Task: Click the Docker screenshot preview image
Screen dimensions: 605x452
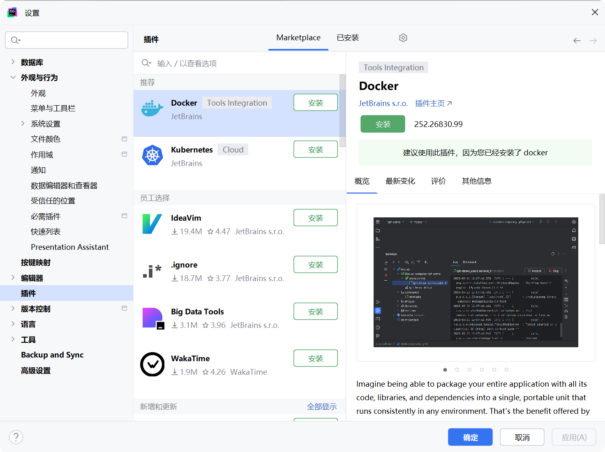Action: click(x=476, y=282)
